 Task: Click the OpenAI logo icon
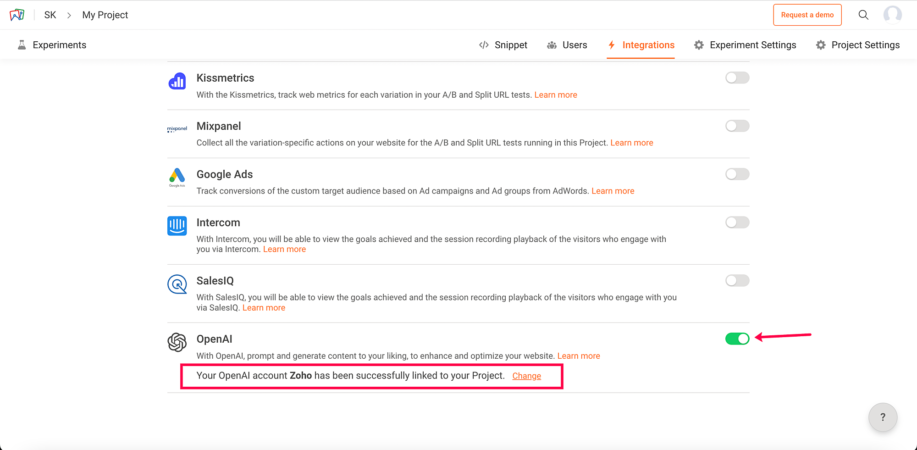[x=177, y=342]
